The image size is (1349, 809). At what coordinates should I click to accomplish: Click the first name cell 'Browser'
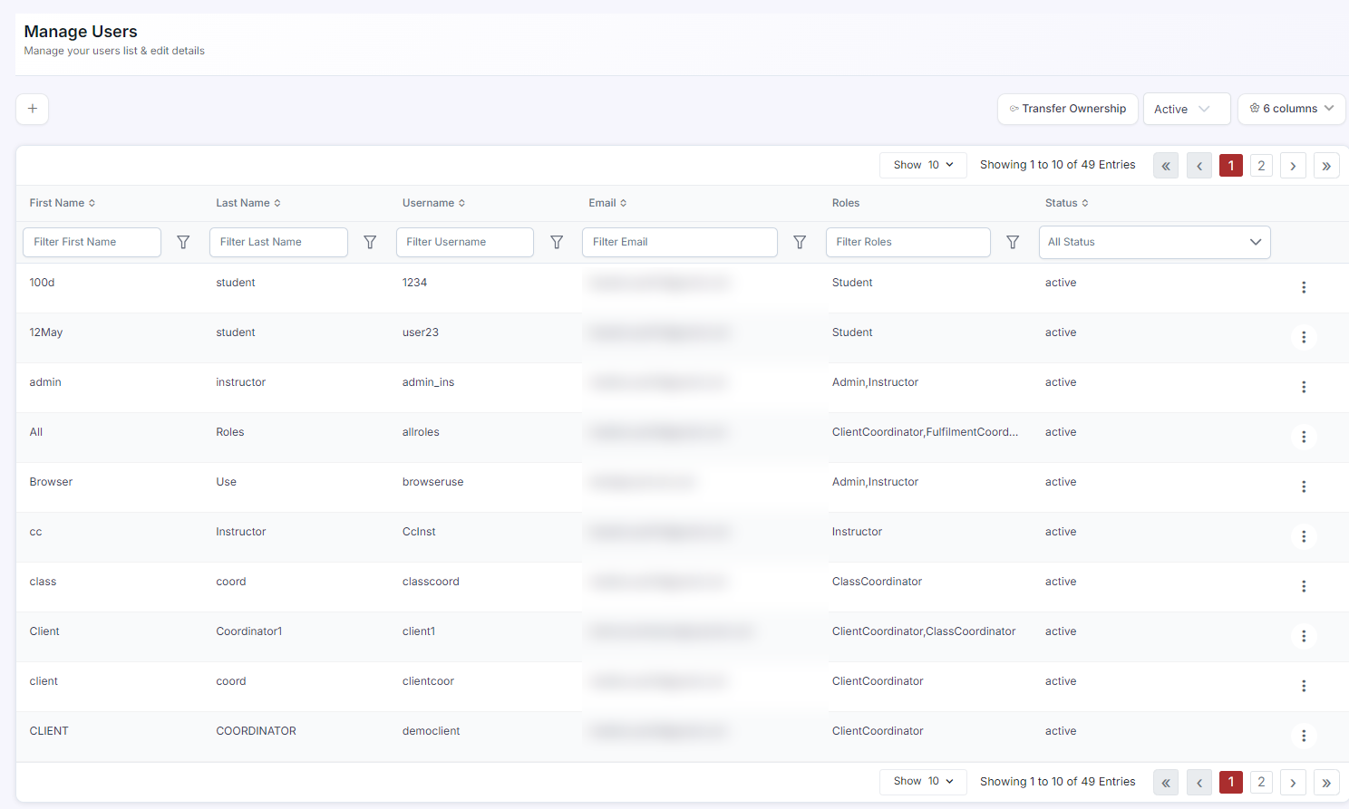click(51, 482)
